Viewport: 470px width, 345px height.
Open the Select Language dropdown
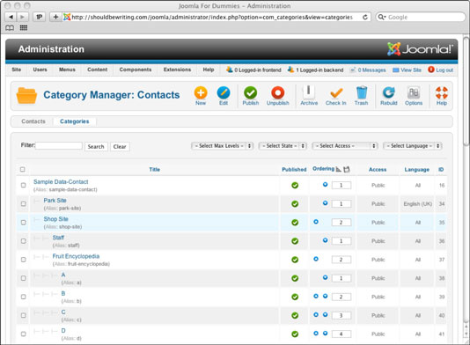(413, 146)
